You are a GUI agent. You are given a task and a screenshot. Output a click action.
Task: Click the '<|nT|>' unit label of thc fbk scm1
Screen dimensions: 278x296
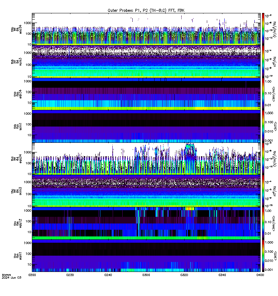(275, 256)
